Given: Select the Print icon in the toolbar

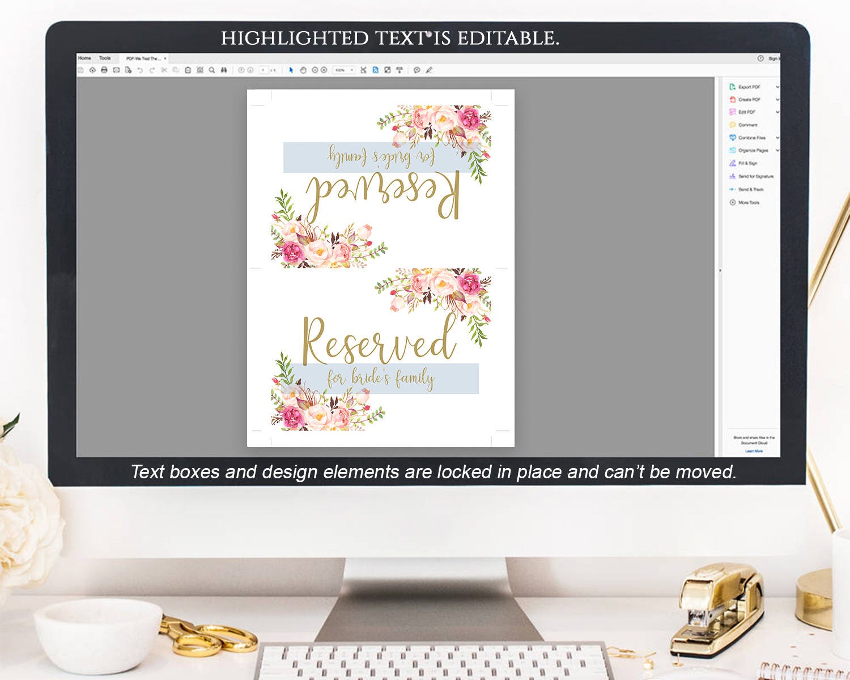Looking at the screenshot, I should [104, 69].
